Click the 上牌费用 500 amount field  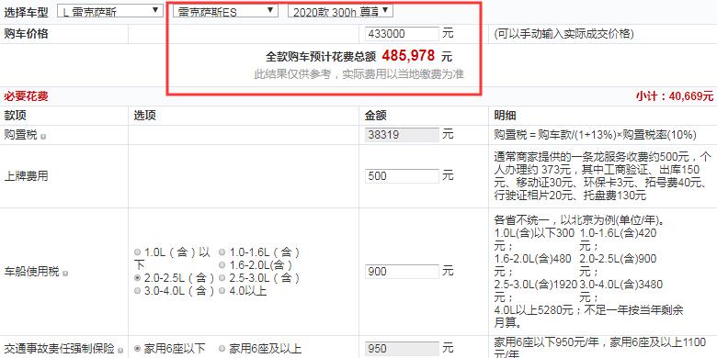[x=402, y=176]
